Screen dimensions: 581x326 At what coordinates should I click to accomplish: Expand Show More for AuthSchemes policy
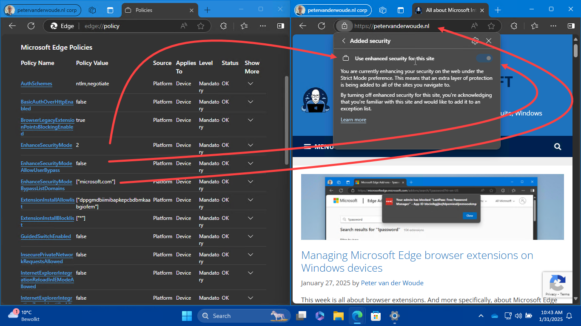tap(251, 84)
